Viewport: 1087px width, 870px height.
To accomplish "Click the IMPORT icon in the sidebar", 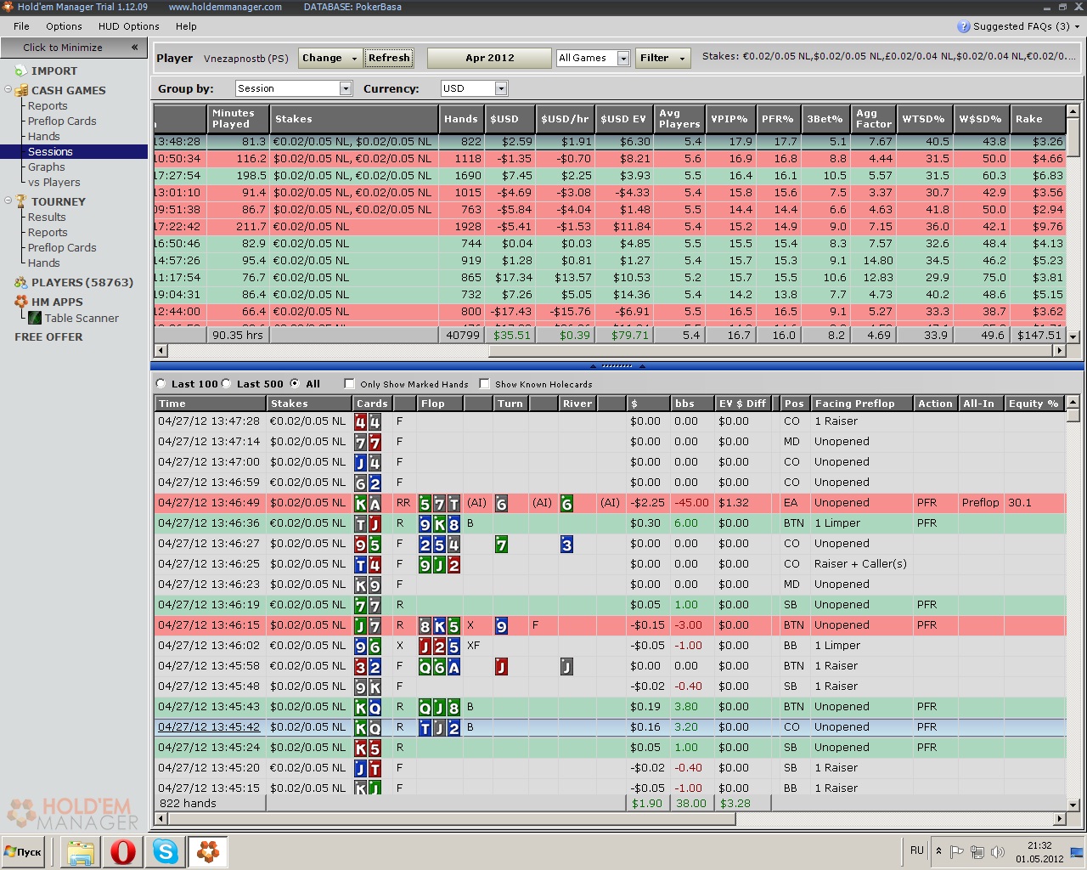I will click(x=21, y=71).
